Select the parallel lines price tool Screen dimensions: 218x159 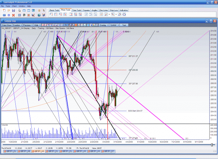pos(86,14)
